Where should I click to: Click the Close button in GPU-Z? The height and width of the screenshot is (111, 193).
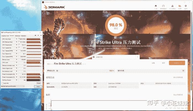click(38, 86)
